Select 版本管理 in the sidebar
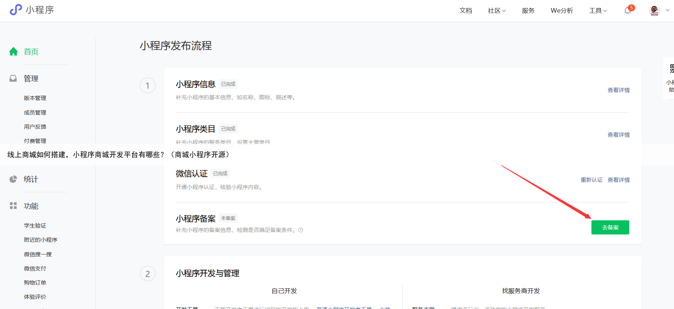This screenshot has width=674, height=309. (35, 98)
